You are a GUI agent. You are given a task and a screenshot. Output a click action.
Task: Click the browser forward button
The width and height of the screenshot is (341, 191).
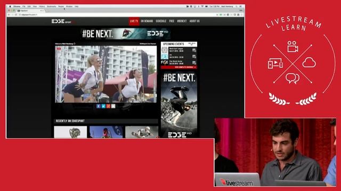point(12,15)
